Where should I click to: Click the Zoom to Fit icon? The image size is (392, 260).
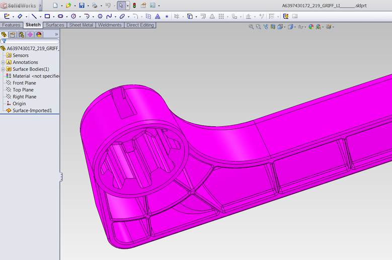click(251, 27)
